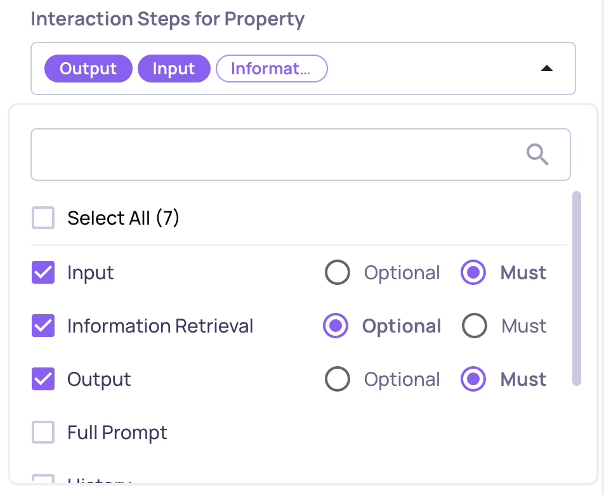Click the search magnifier icon
Image resolution: width=604 pixels, height=495 pixels.
[x=537, y=154]
